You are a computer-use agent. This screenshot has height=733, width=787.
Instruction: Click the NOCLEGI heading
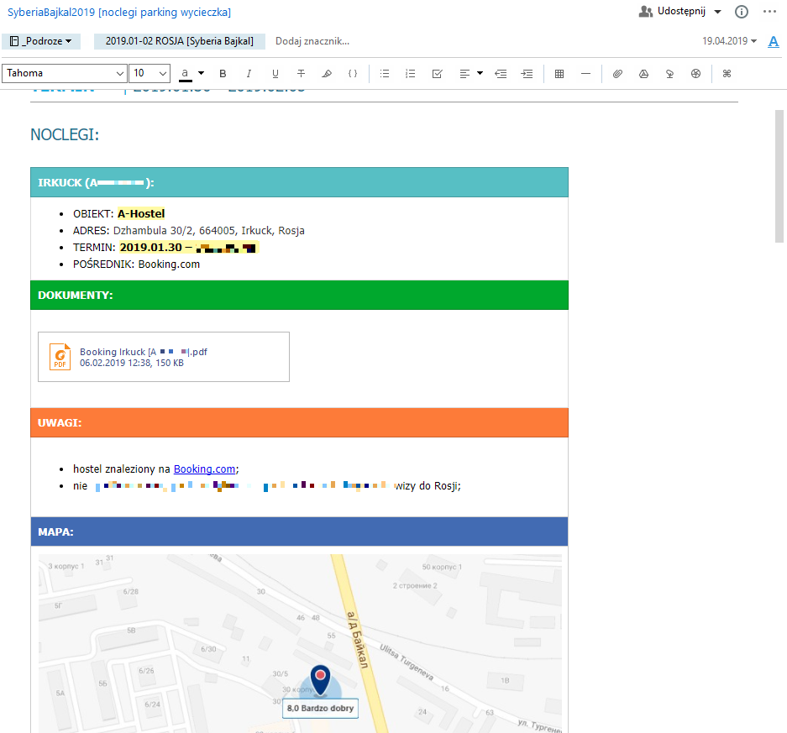65,134
